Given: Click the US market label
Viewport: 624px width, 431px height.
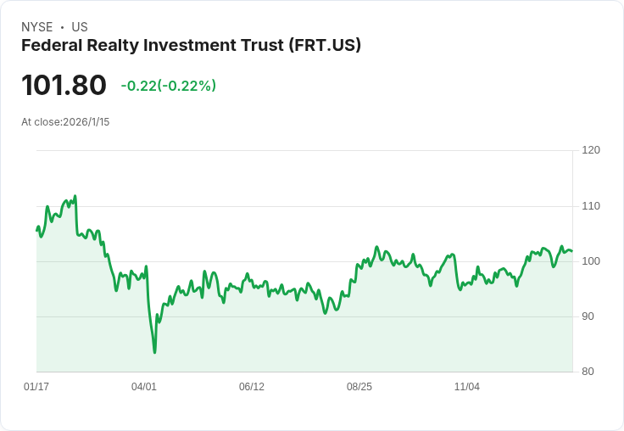Looking at the screenshot, I should point(80,27).
